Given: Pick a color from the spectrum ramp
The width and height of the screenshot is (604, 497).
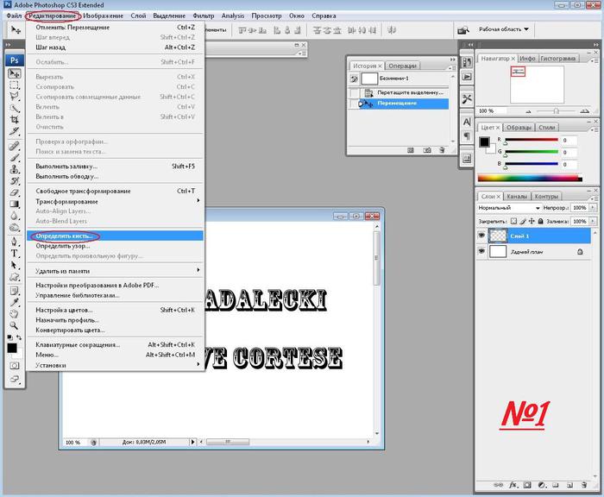Looking at the screenshot, I should tap(530, 179).
